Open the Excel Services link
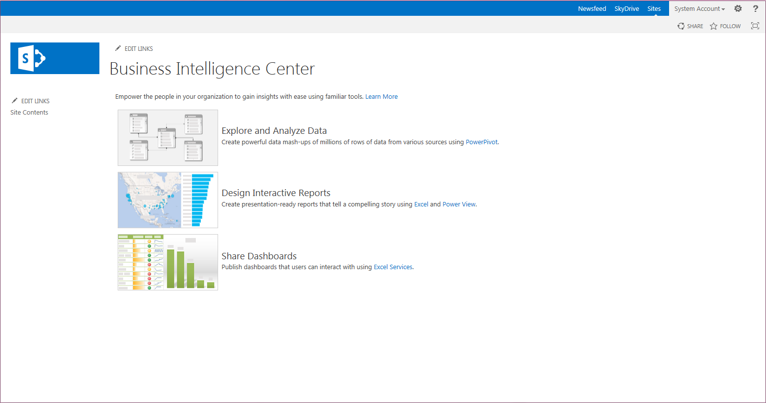Viewport: 766px width, 403px height. pyautogui.click(x=393, y=267)
